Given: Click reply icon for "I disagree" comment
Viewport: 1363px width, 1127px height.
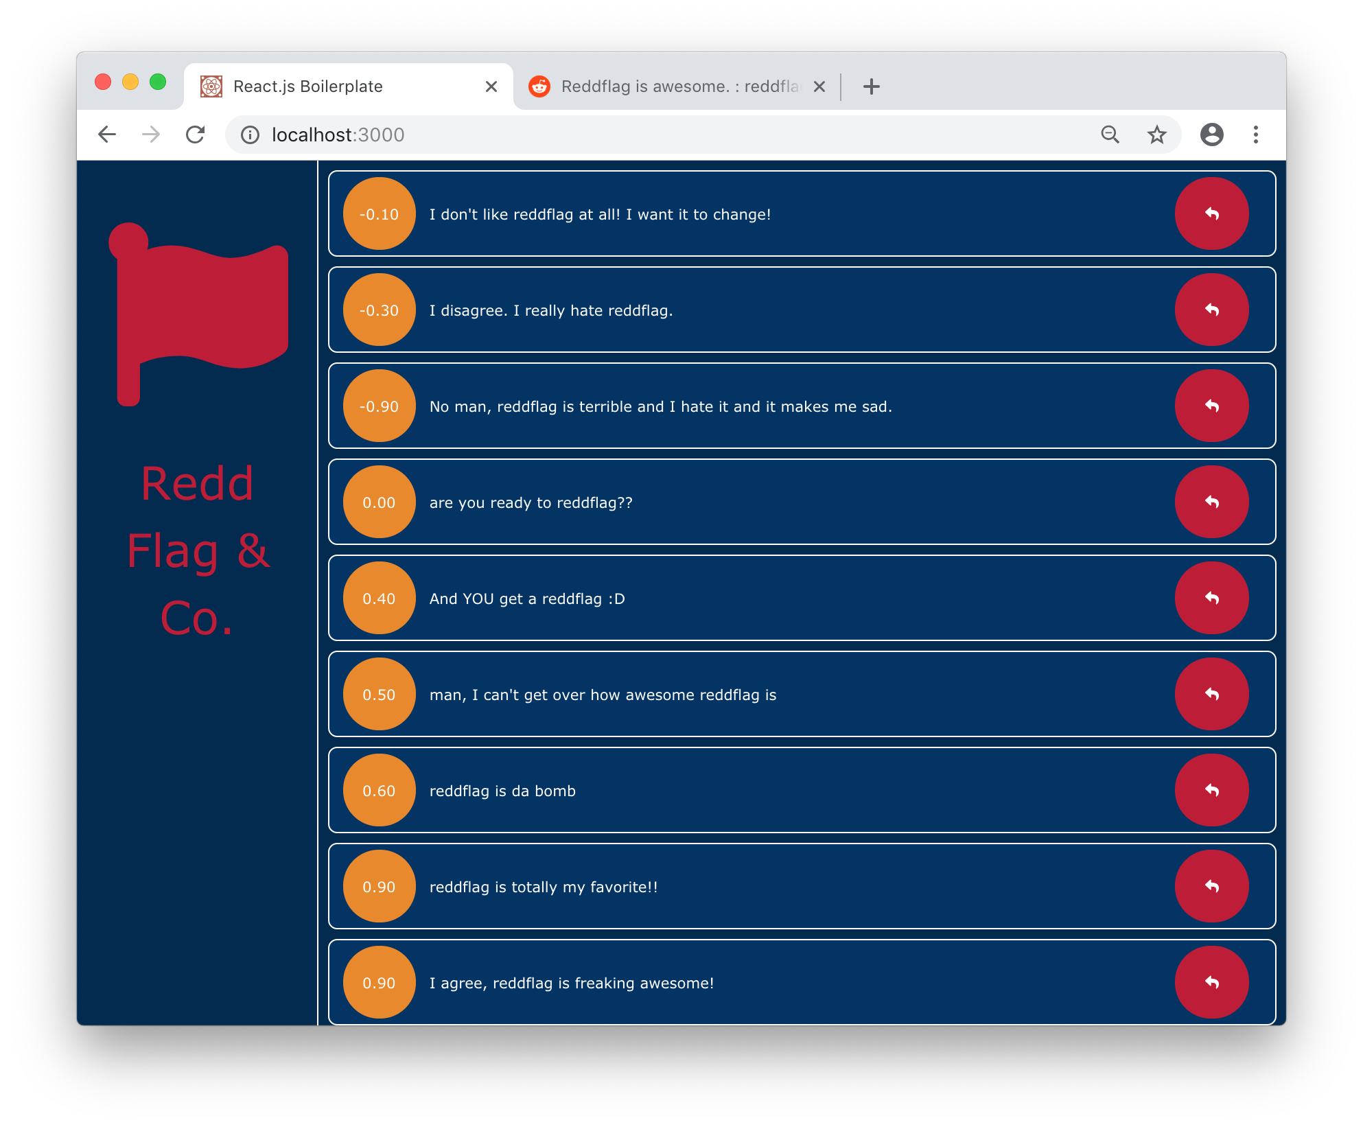Looking at the screenshot, I should (x=1211, y=310).
